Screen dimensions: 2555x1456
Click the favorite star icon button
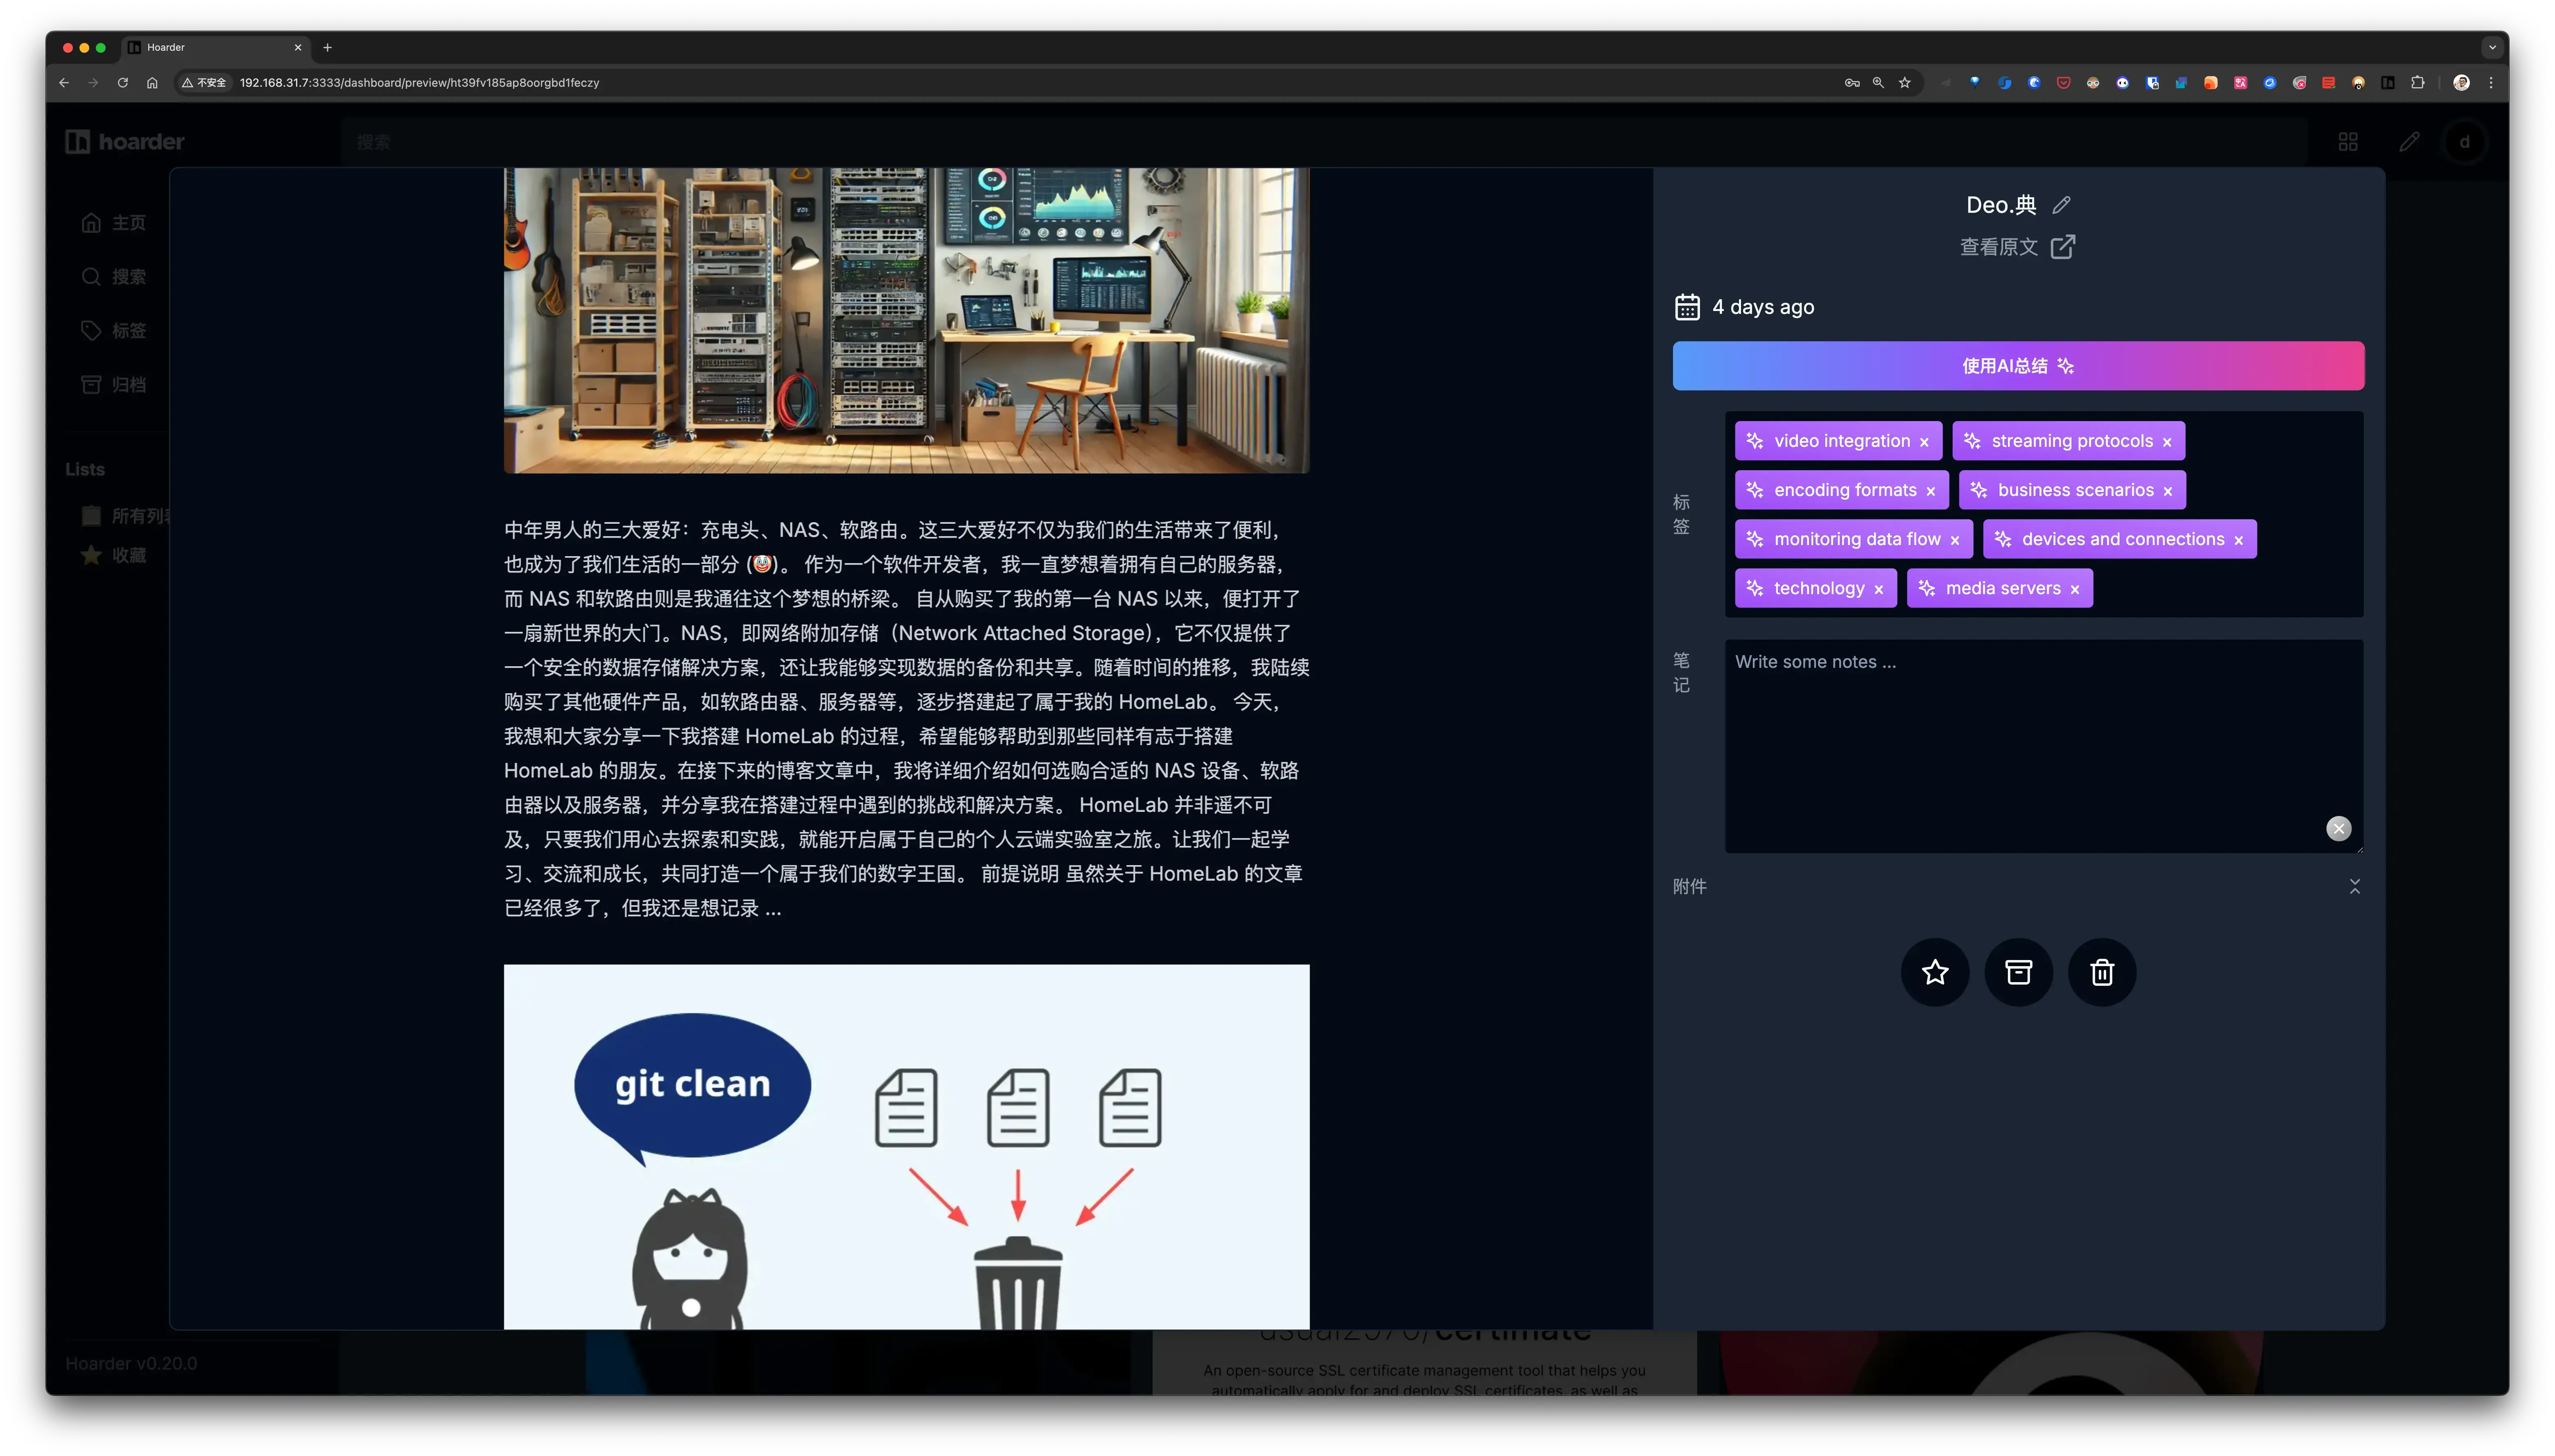[1935, 972]
